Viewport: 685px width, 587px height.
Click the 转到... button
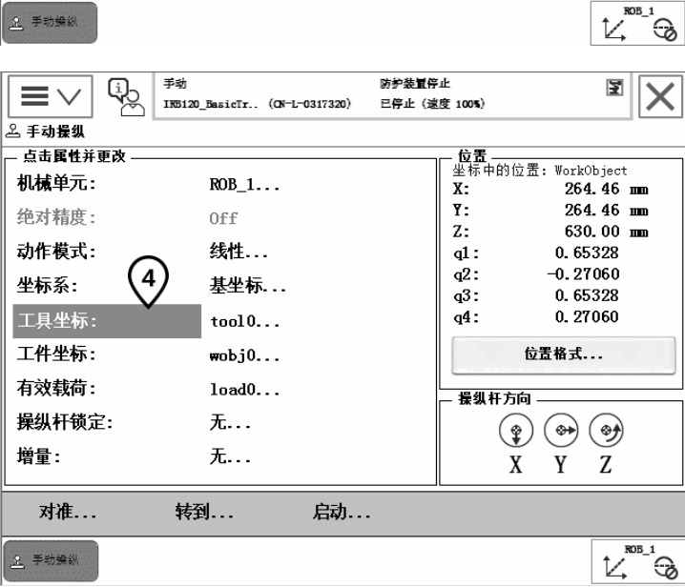pyautogui.click(x=204, y=512)
